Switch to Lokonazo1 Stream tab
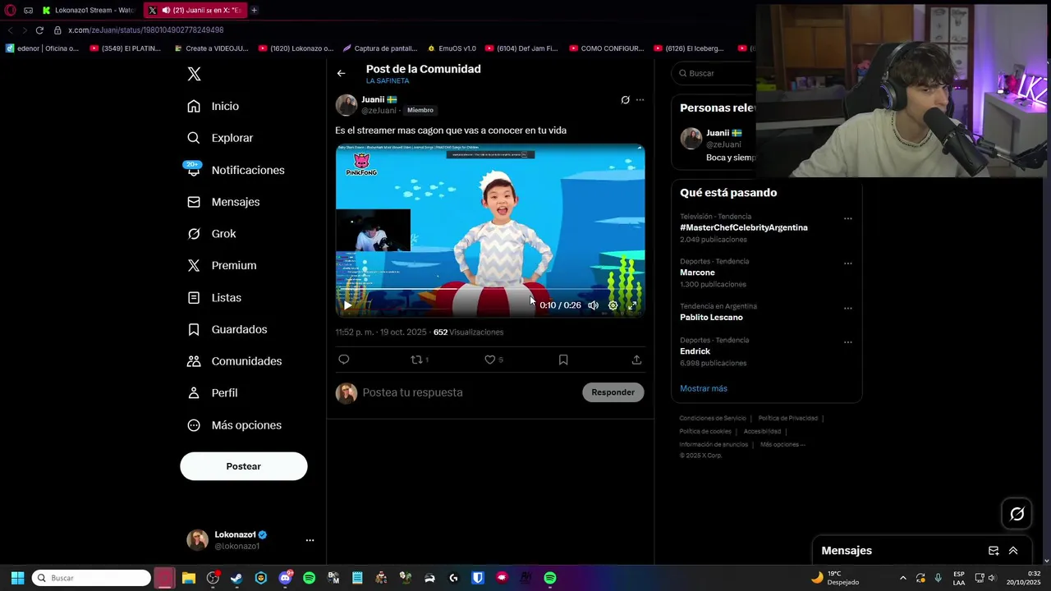1051x591 pixels. tap(89, 10)
